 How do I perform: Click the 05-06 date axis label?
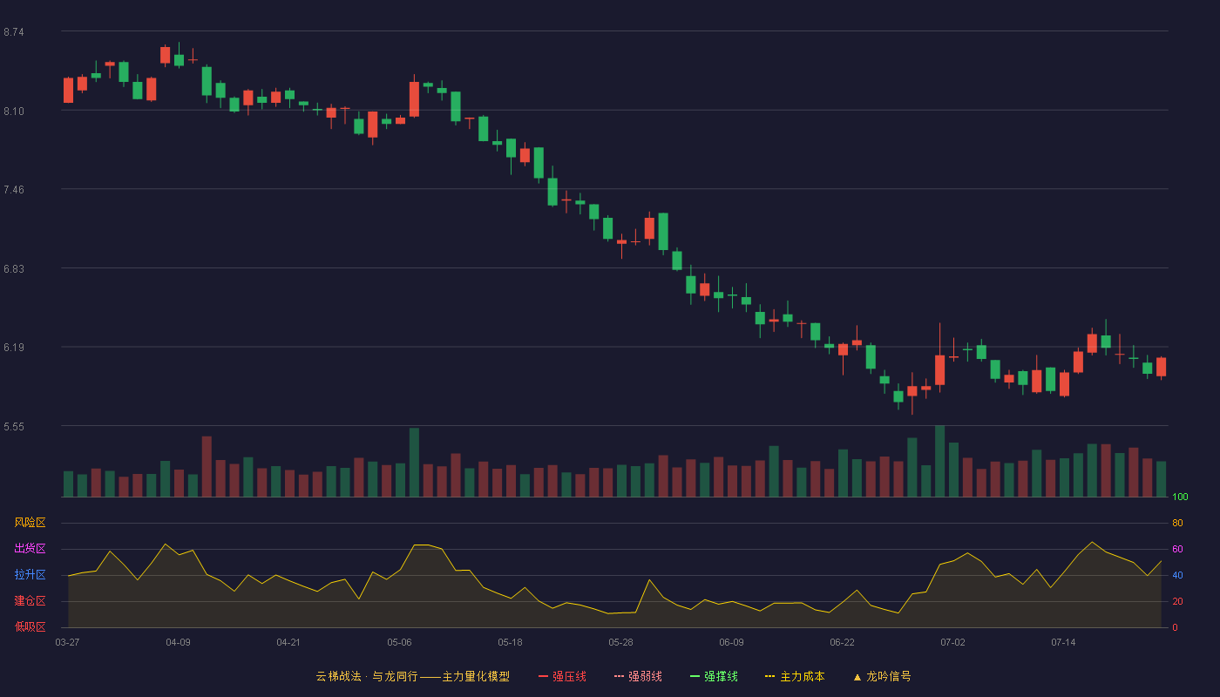coord(399,642)
